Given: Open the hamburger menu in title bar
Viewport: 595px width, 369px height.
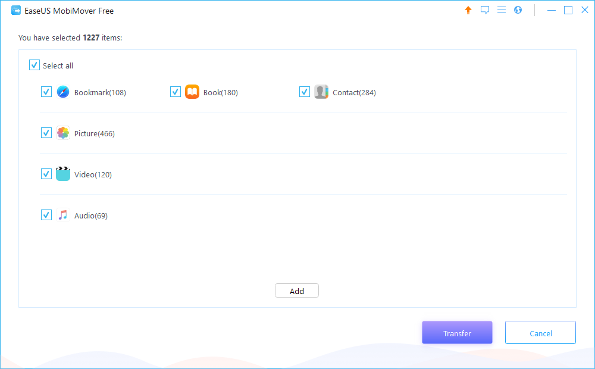Looking at the screenshot, I should click(x=502, y=10).
